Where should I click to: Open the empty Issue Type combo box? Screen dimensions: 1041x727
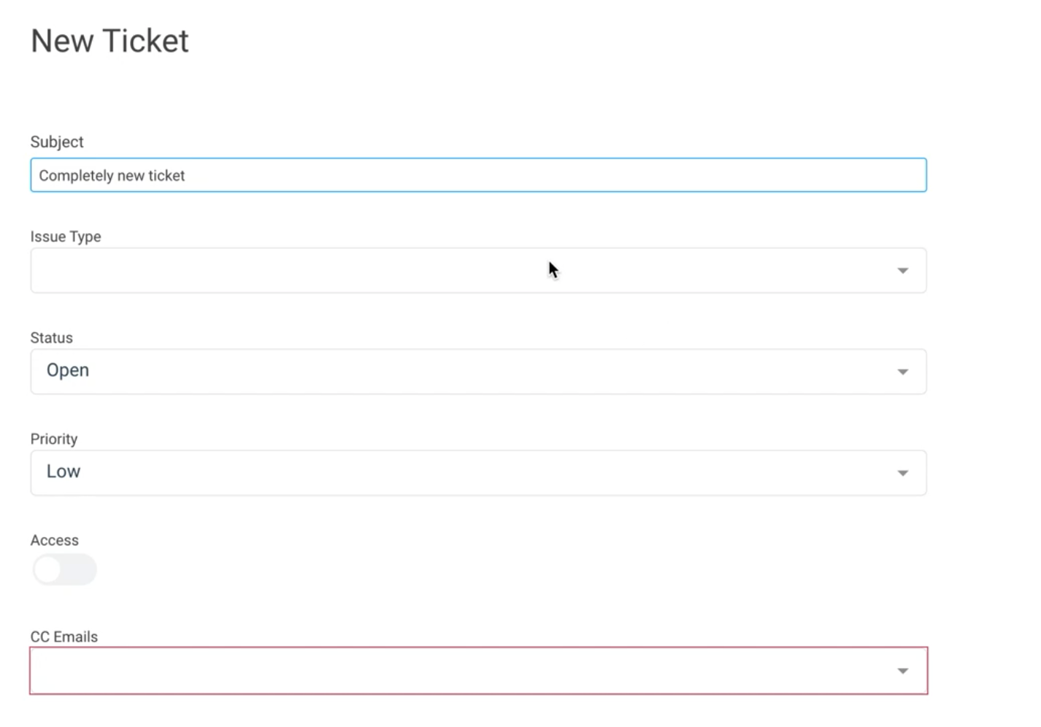coord(438,271)
